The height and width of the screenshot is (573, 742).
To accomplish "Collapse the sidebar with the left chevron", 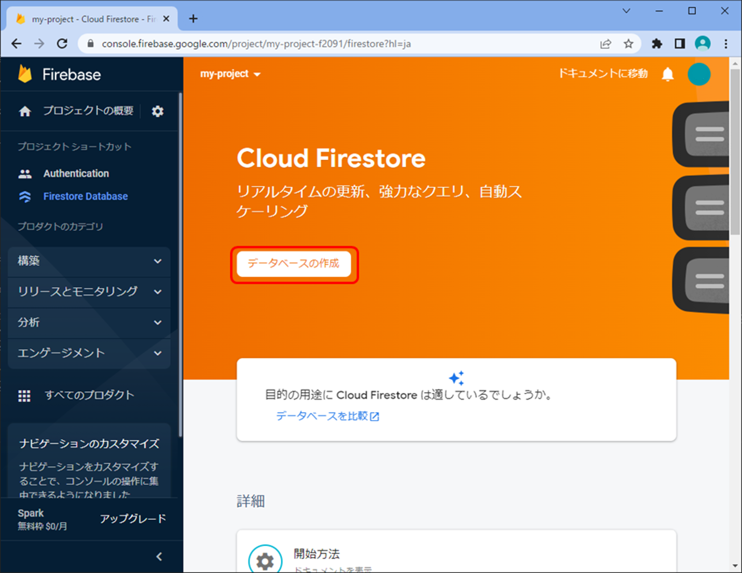I will click(x=159, y=557).
